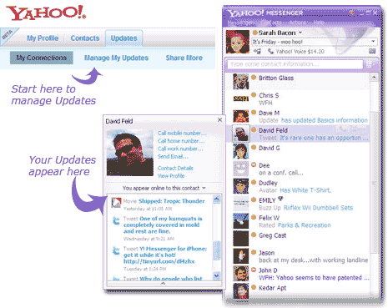Click the Twitter bird icon beside kumquats tweet
388x308 pixels.
pos(116,220)
